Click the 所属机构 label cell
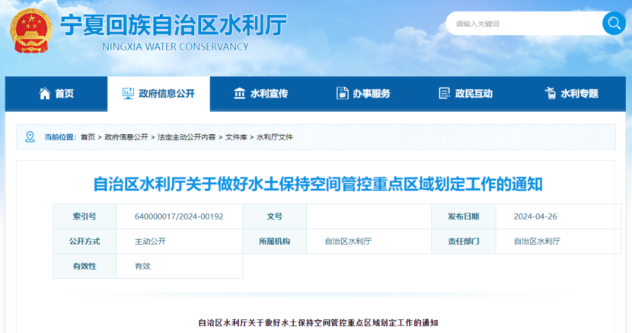The image size is (632, 333). point(275,242)
